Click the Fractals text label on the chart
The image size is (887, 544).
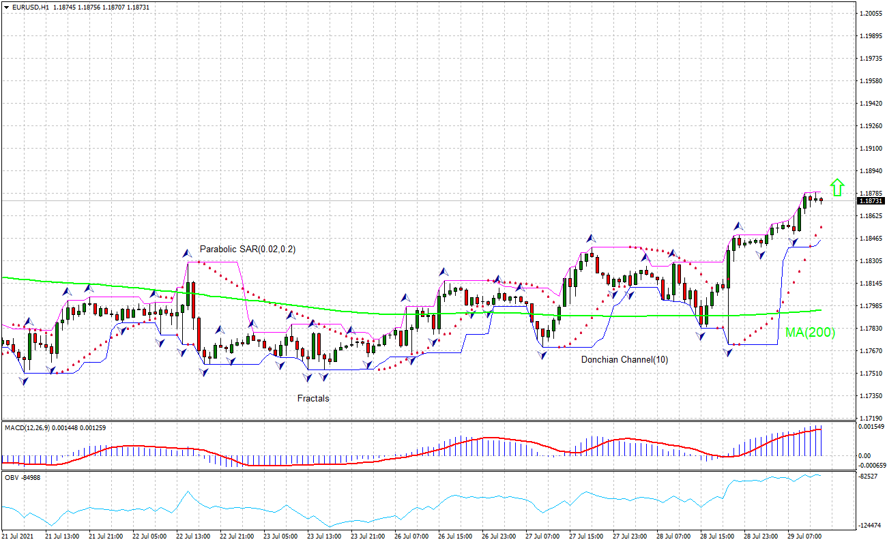(x=313, y=398)
